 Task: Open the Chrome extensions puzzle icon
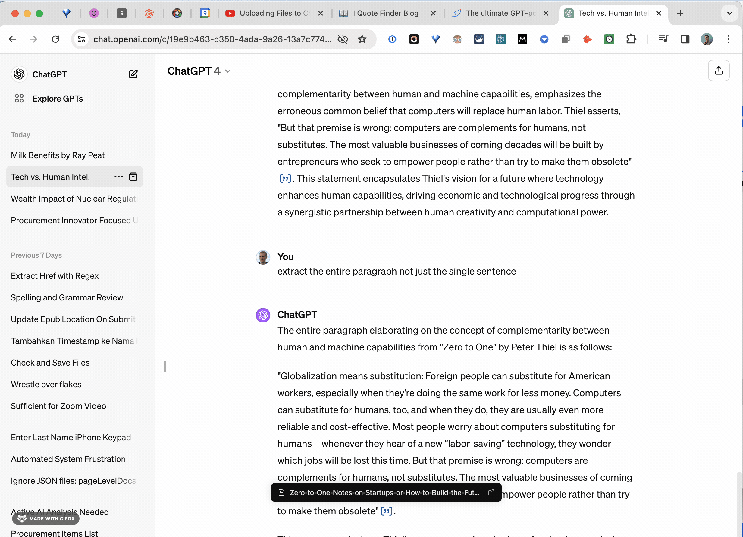pyautogui.click(x=631, y=39)
